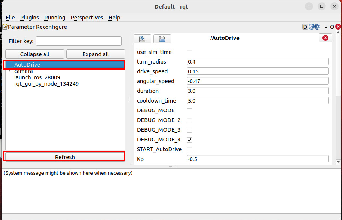
Task: Undock the Parameter Reconfigure plugin
Action: click(x=332, y=27)
